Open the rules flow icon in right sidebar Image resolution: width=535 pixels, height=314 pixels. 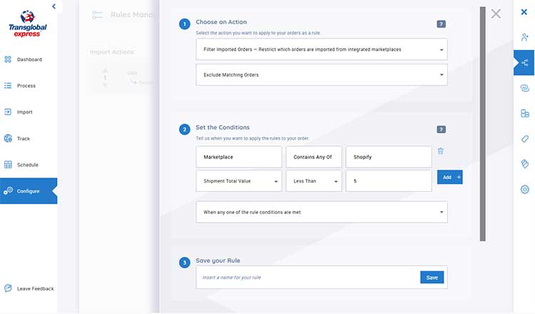coord(525,63)
